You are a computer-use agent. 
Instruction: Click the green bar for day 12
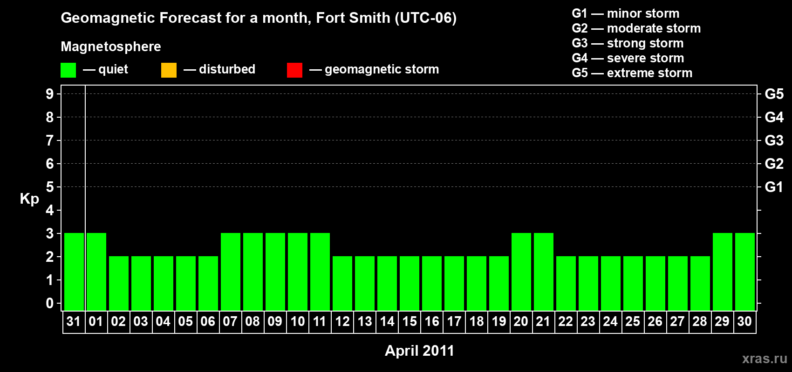coord(342,283)
